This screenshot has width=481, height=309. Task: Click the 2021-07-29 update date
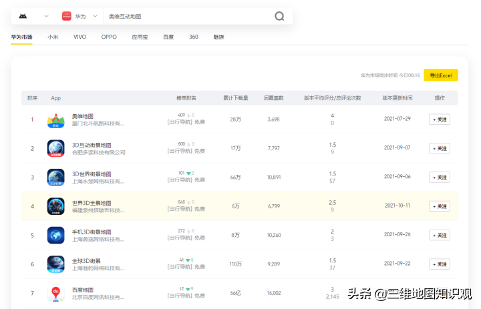(397, 119)
